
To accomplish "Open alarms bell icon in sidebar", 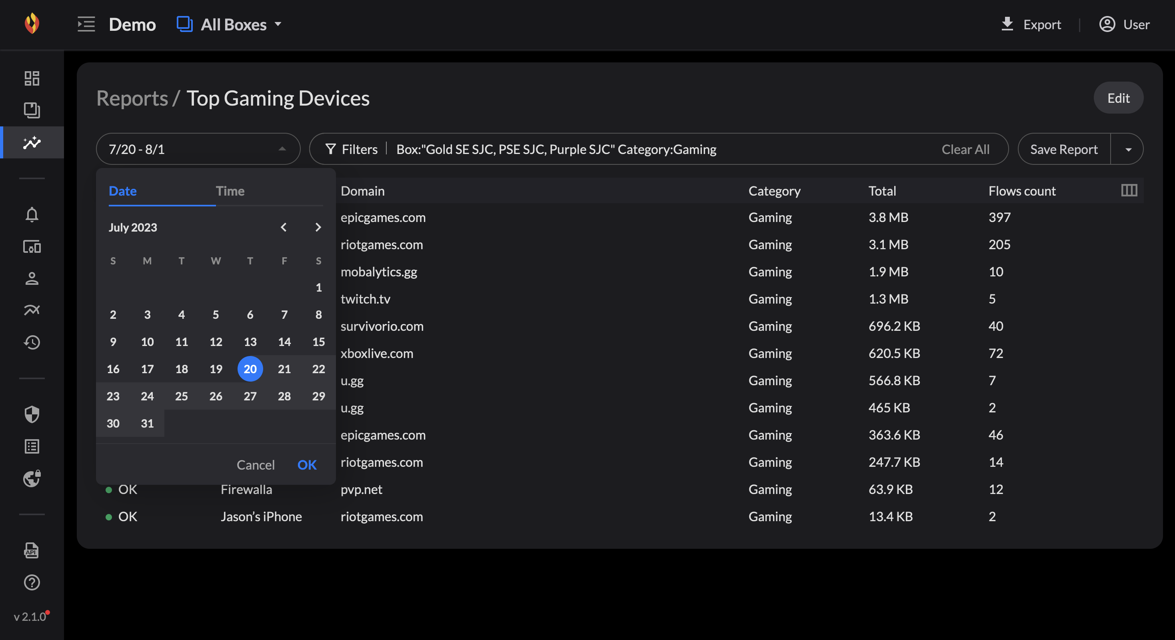I will click(x=32, y=214).
